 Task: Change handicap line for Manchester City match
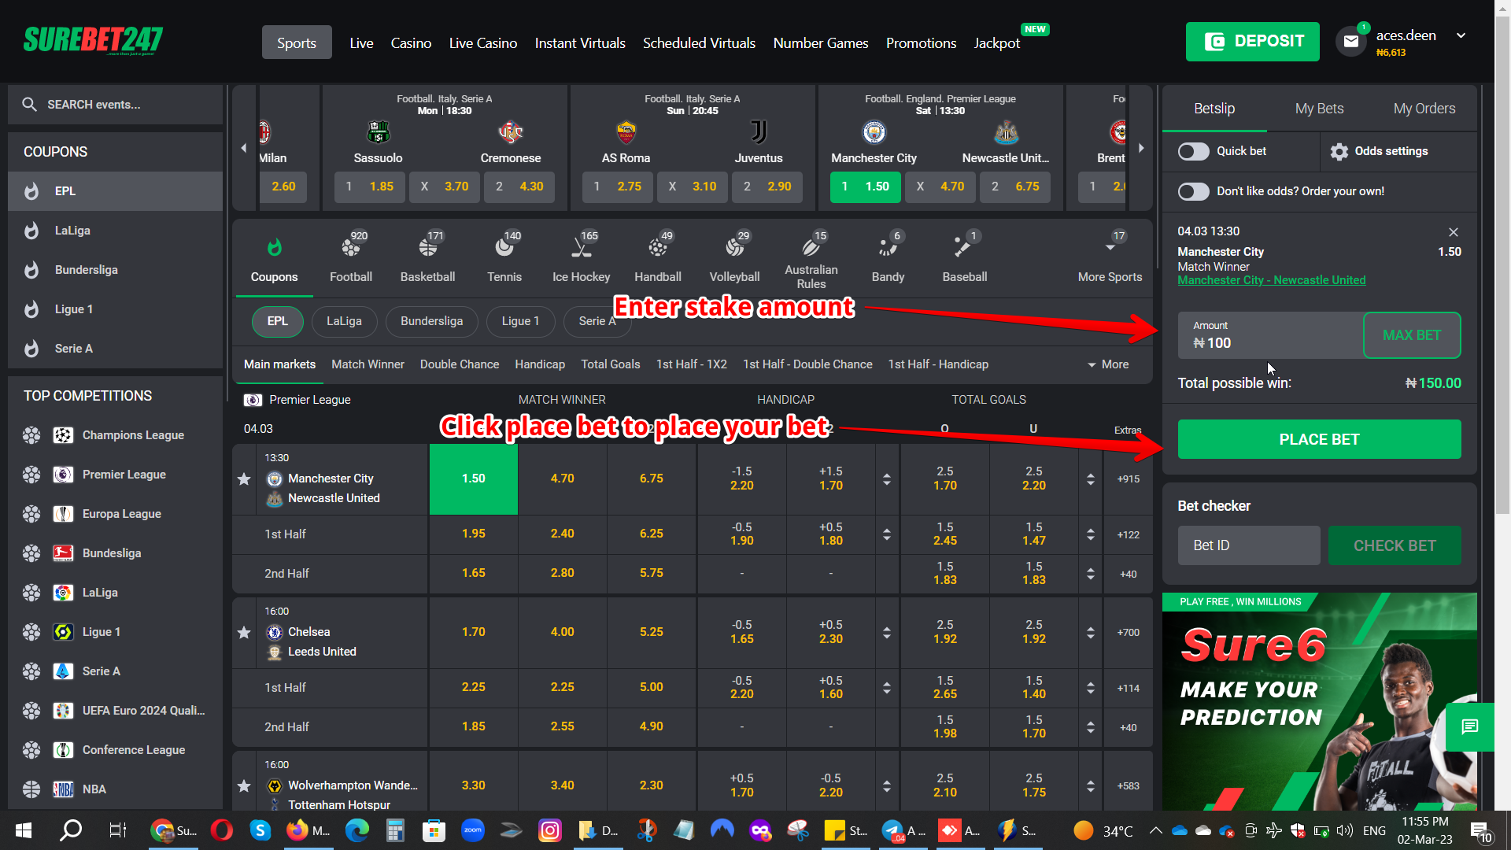coord(887,479)
